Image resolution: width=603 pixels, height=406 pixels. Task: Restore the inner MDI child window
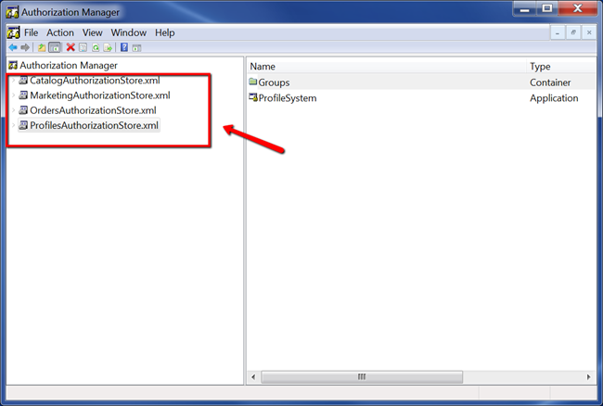tap(573, 32)
